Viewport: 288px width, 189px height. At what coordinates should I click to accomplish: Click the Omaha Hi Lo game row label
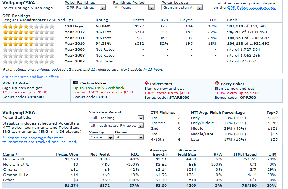coord(16,175)
